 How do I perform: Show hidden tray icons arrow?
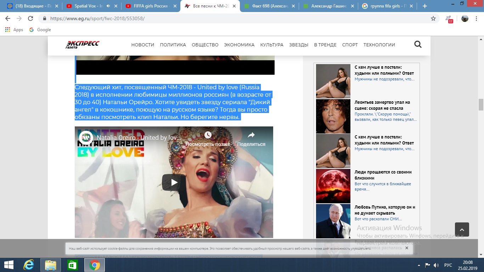(x=419, y=265)
